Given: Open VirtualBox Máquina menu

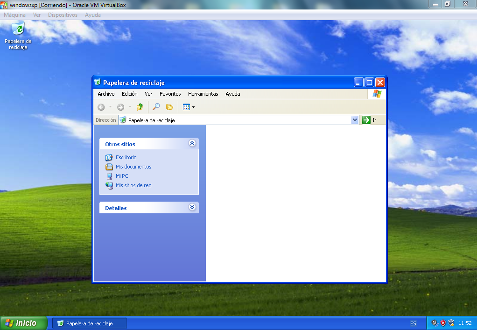Looking at the screenshot, I should point(14,15).
